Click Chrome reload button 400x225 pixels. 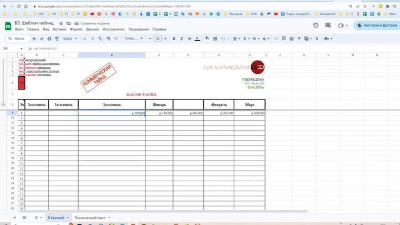pos(19,6)
